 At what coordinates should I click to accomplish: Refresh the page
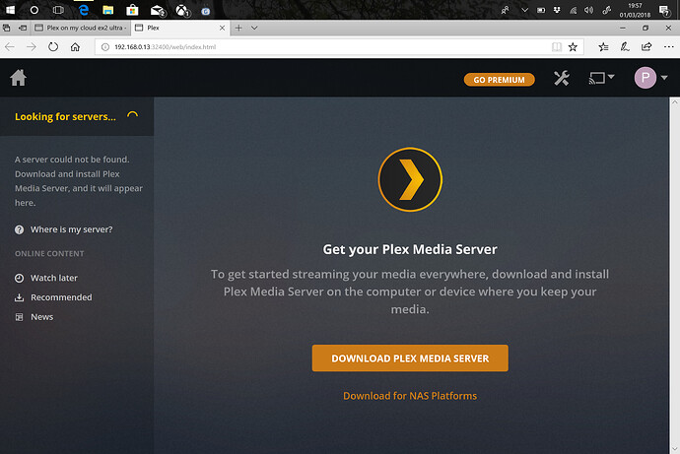(x=53, y=47)
